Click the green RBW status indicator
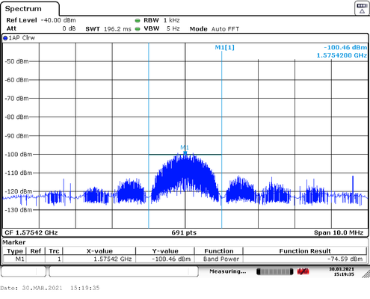The width and height of the screenshot is (370, 299). coord(138,20)
